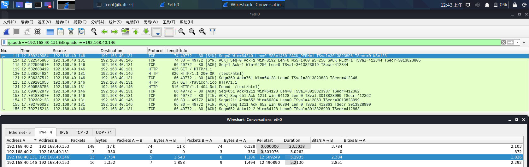Sort packet list by Time column
The height and width of the screenshot is (167, 529).
(x=36, y=51)
